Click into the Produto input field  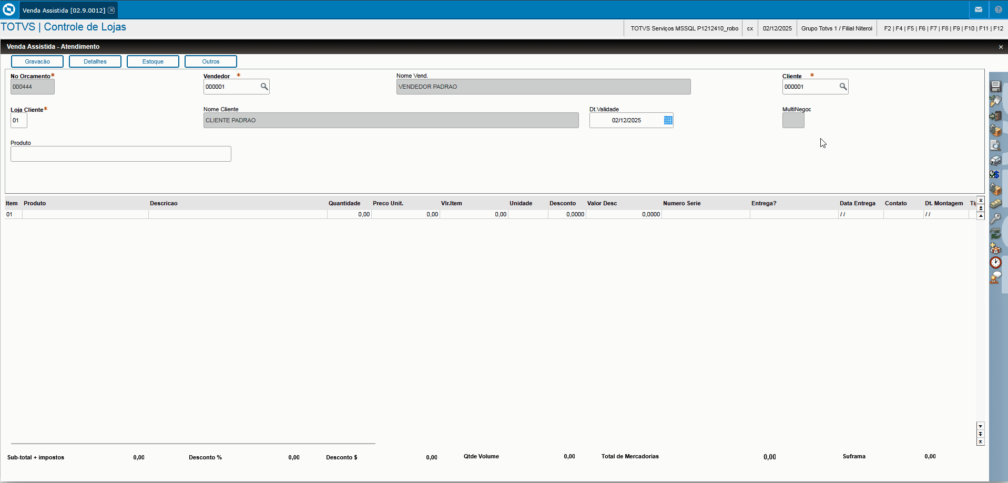pos(121,154)
